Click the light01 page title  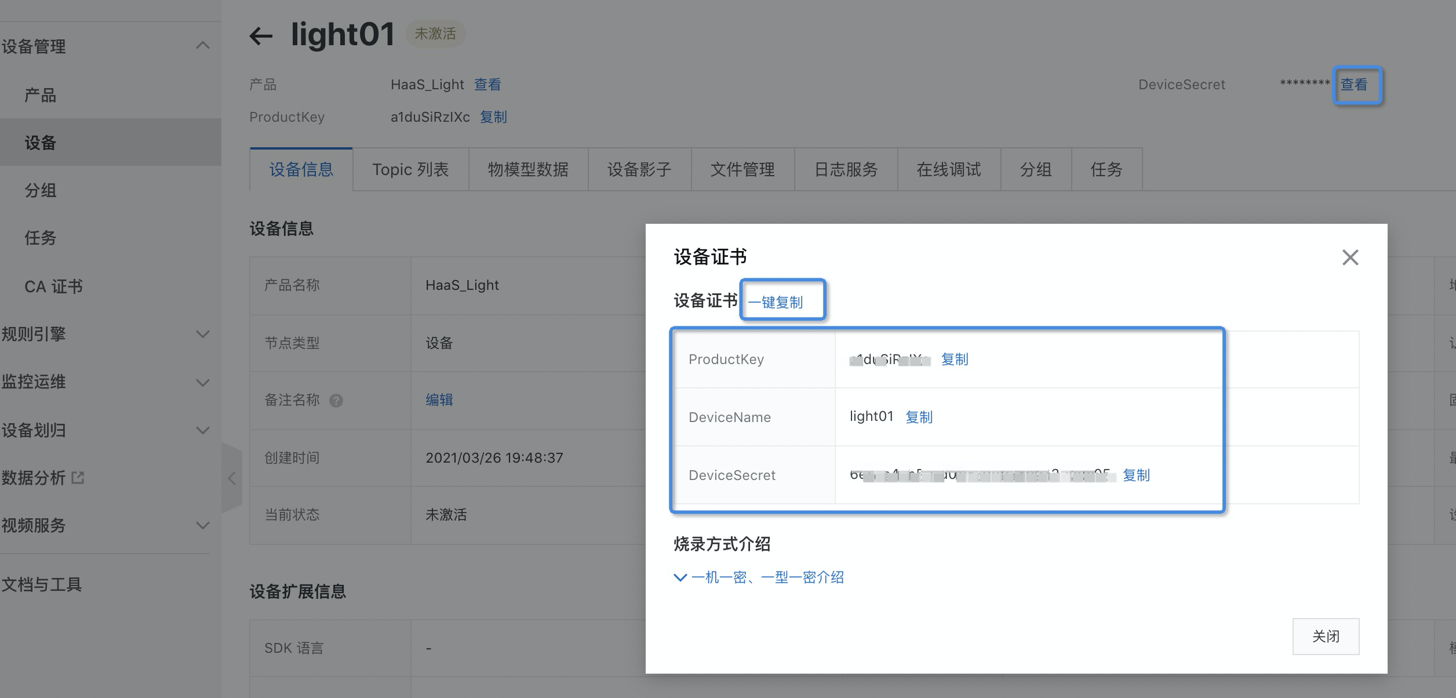[x=343, y=34]
